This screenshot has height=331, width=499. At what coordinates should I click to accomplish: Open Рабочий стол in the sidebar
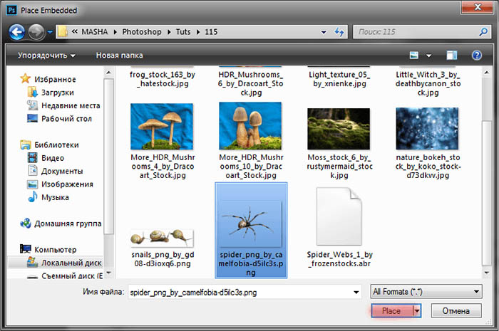[x=66, y=119]
